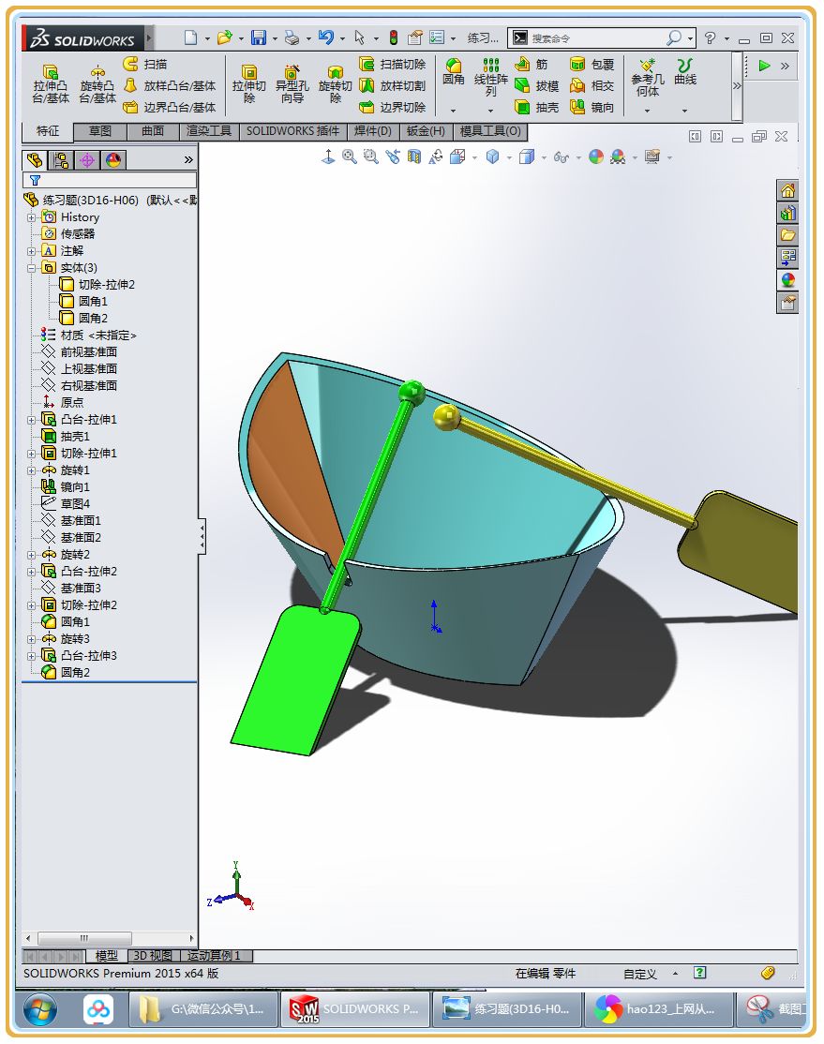Click the Boundary Boss/Base (边界凸台/基体) tool
This screenshot has width=824, height=1044.
(170, 107)
